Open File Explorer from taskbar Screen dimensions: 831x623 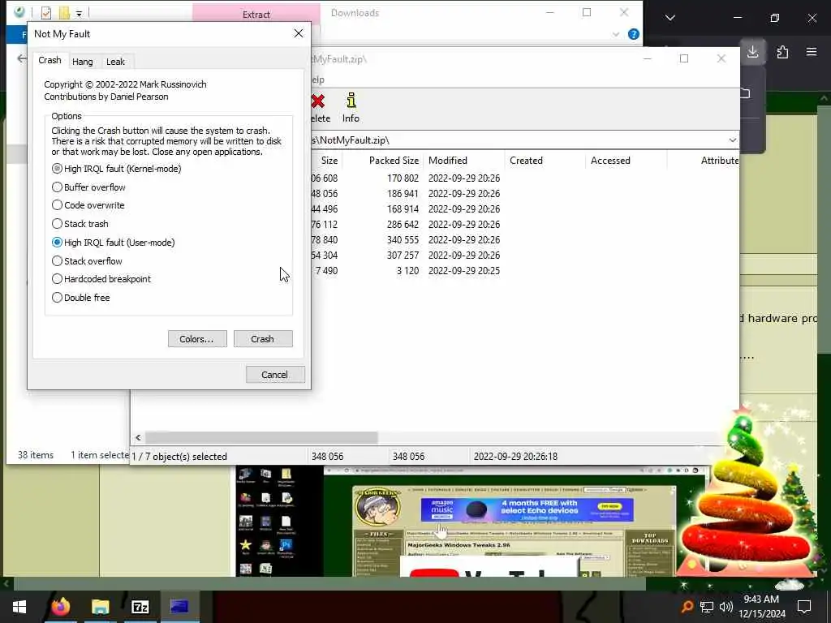click(100, 607)
